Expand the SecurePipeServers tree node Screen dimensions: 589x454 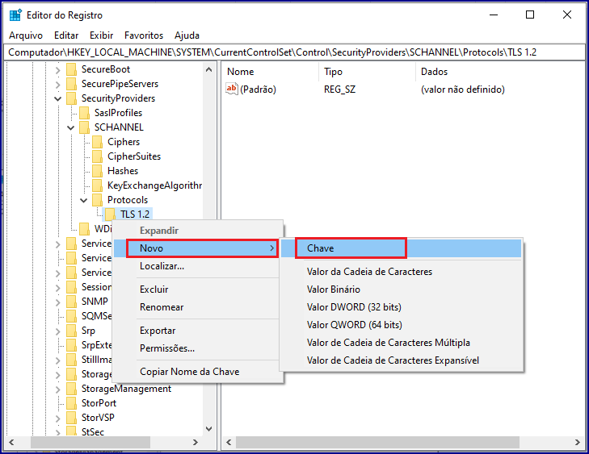click(58, 84)
